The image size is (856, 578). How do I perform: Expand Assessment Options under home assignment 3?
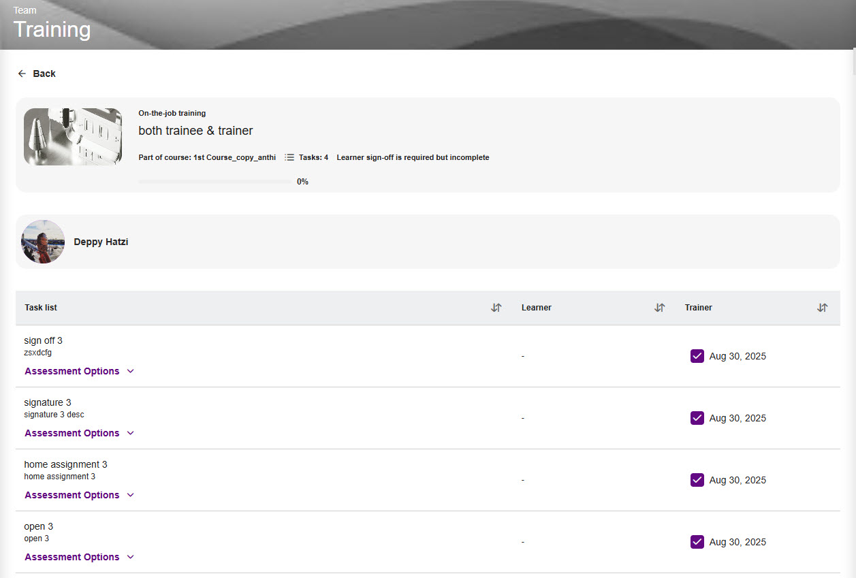coord(80,495)
